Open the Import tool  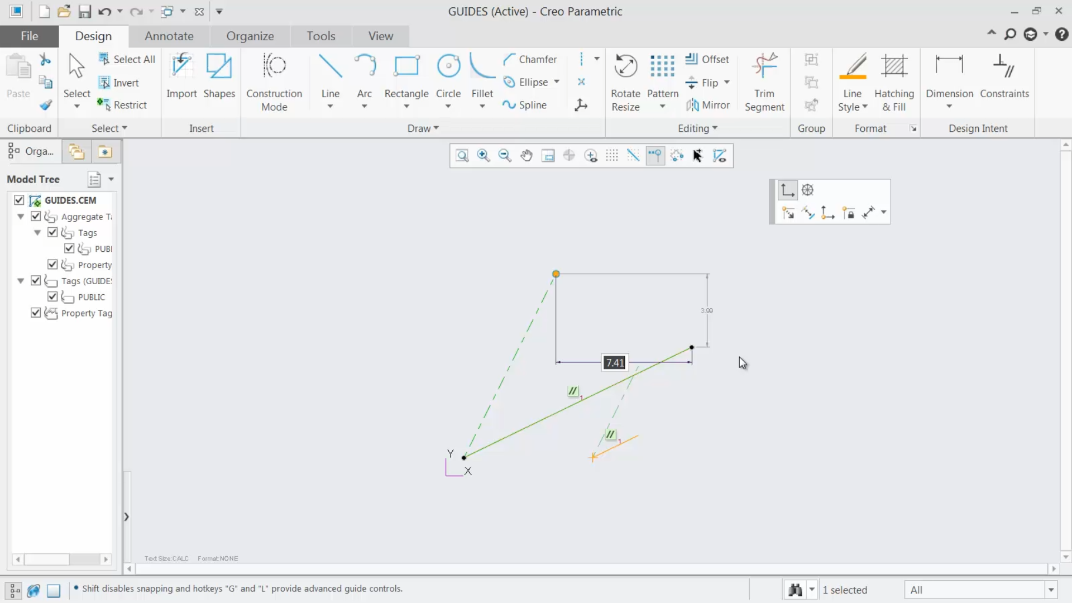[181, 76]
